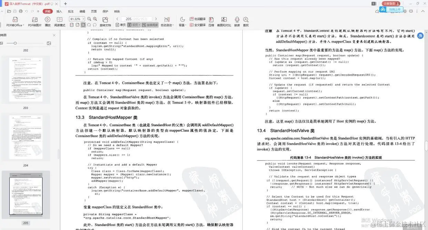Go to next page arrow
Screen dimensions: 428x230
pyautogui.click(x=156, y=19)
